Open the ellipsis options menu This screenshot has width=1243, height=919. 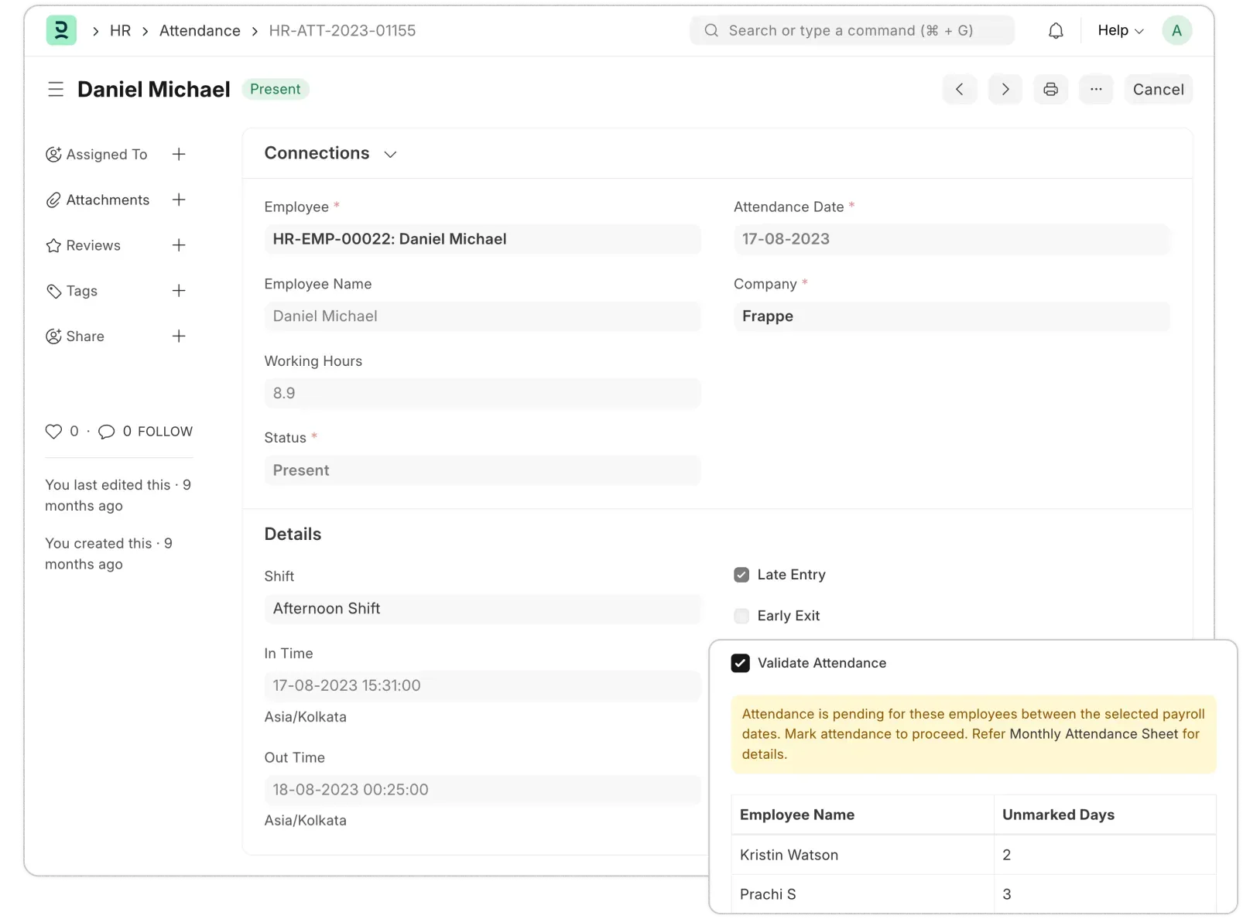click(x=1096, y=89)
